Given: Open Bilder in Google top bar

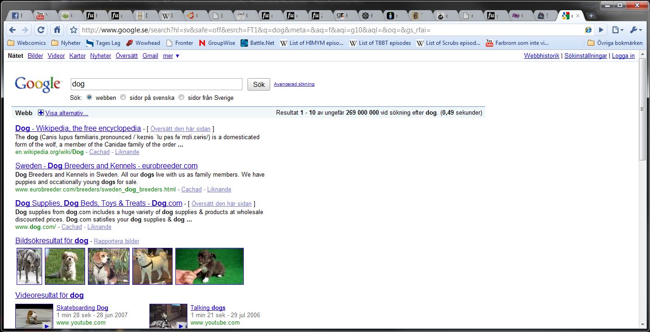Looking at the screenshot, I should (x=35, y=56).
